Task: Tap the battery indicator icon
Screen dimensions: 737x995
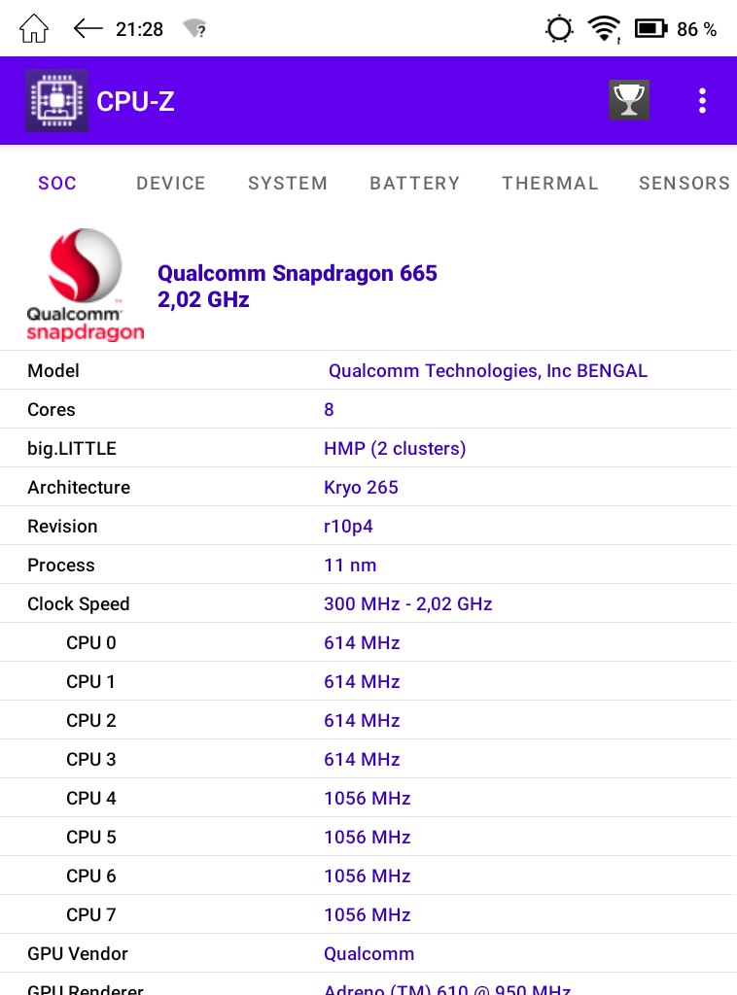Action: [649, 29]
